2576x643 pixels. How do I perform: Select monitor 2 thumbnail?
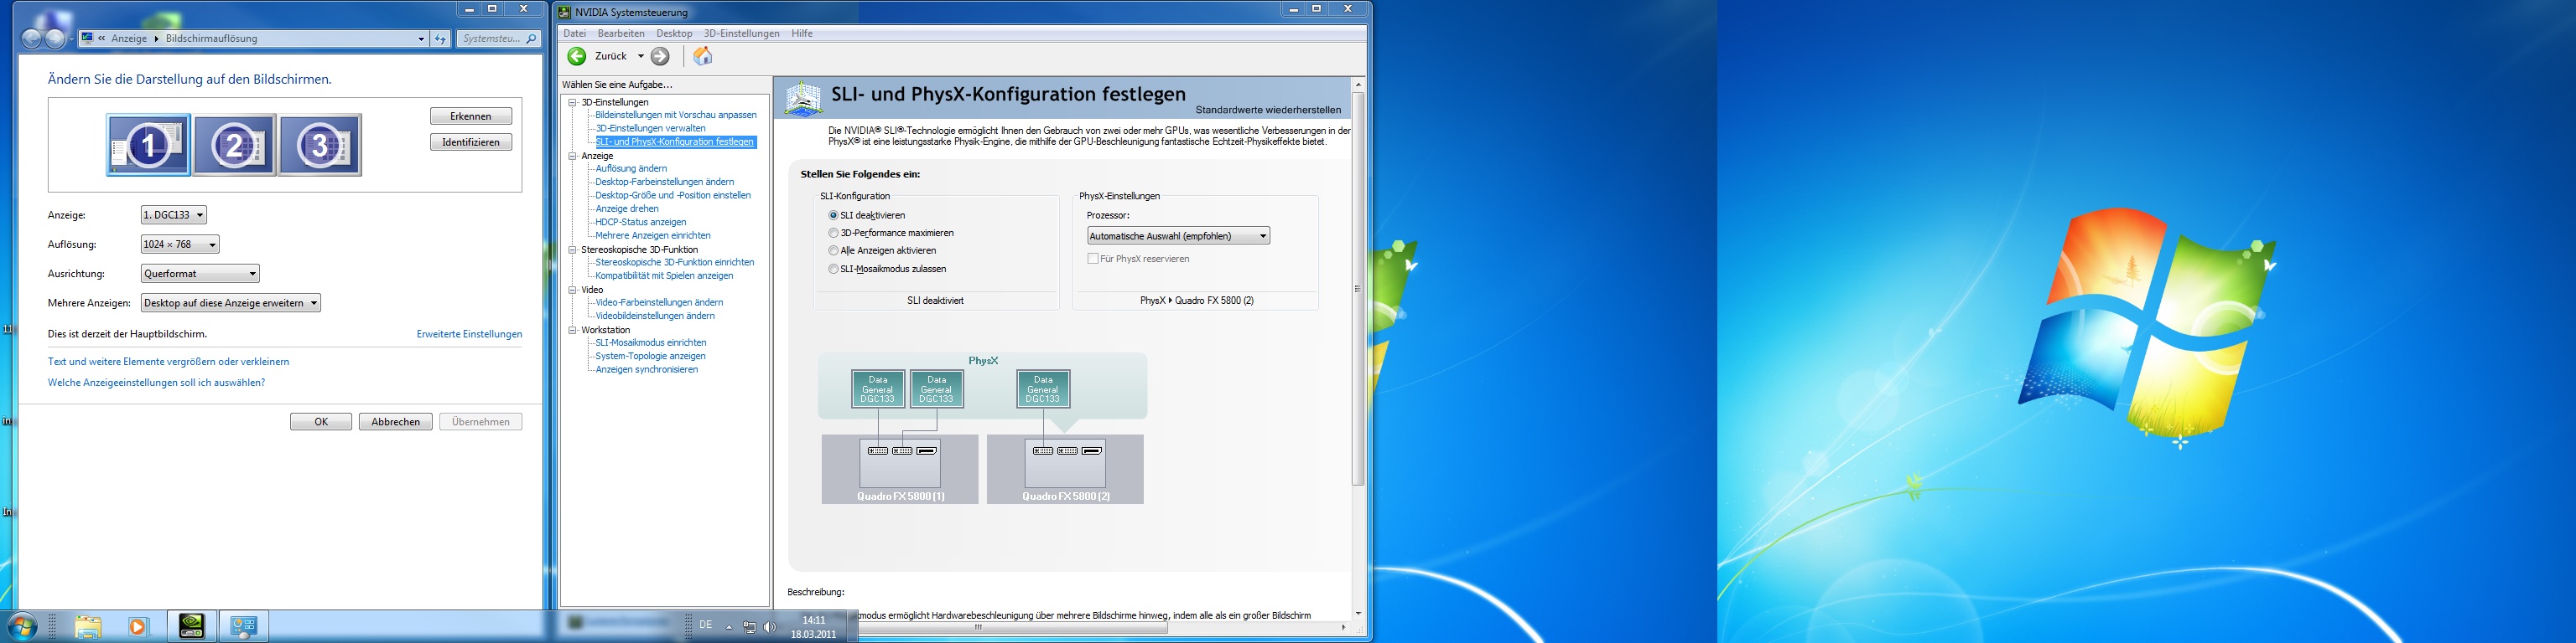235,145
